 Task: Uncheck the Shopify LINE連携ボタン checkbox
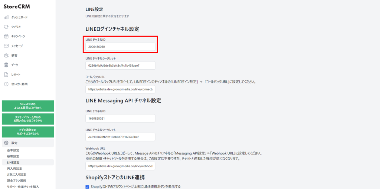[88, 186]
